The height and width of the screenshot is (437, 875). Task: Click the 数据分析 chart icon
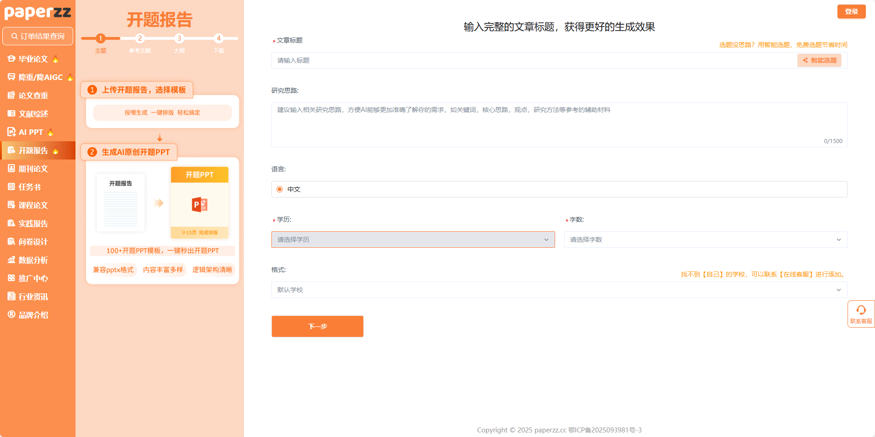[11, 260]
